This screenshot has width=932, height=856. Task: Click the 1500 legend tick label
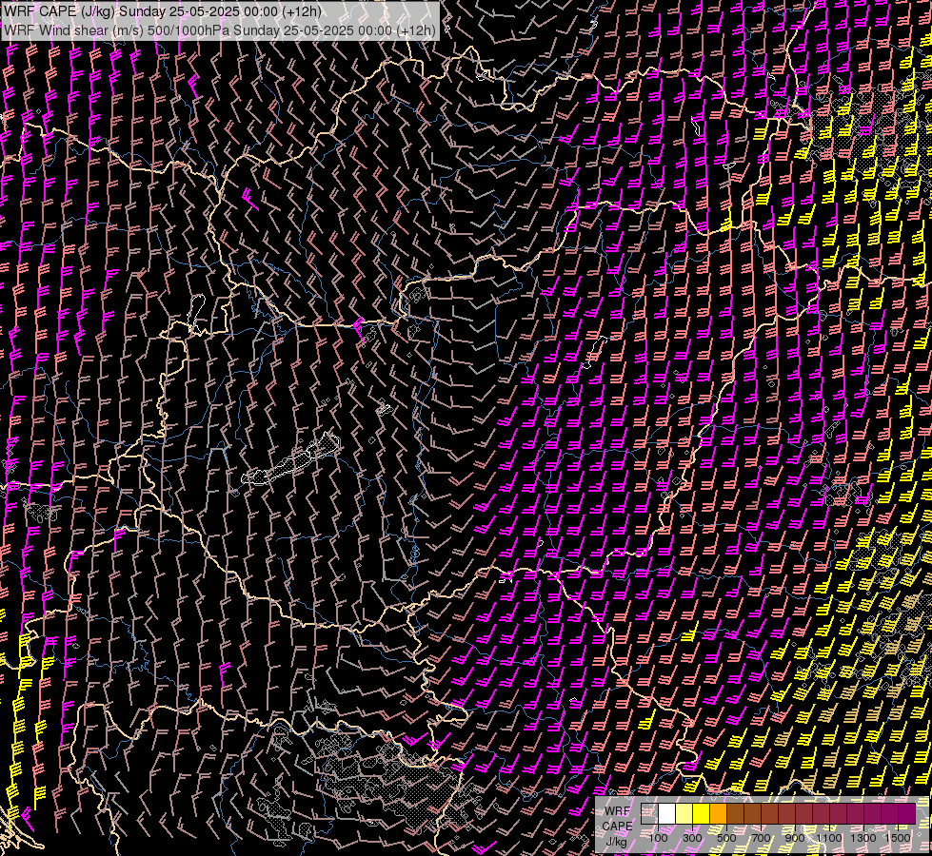[x=898, y=838]
